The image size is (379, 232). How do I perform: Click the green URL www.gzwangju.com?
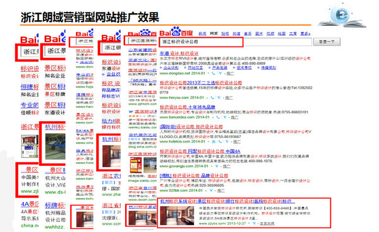[176, 166]
